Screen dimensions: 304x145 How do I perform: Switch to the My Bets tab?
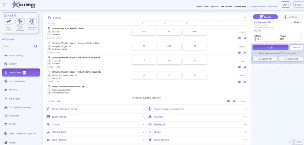click(290, 17)
